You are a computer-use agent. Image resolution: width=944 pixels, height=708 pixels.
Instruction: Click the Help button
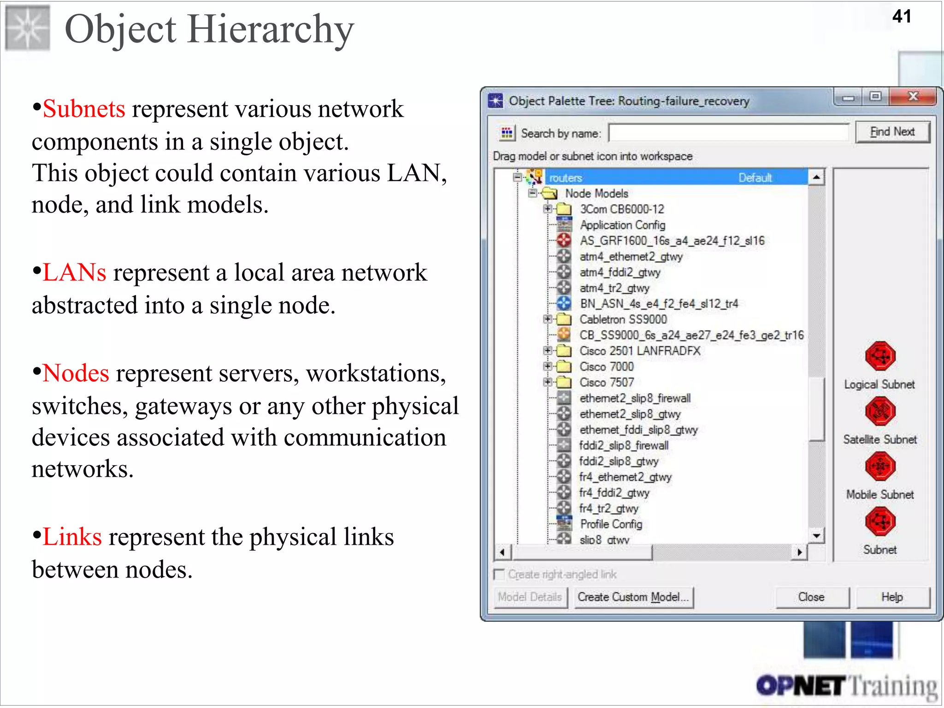[893, 597]
